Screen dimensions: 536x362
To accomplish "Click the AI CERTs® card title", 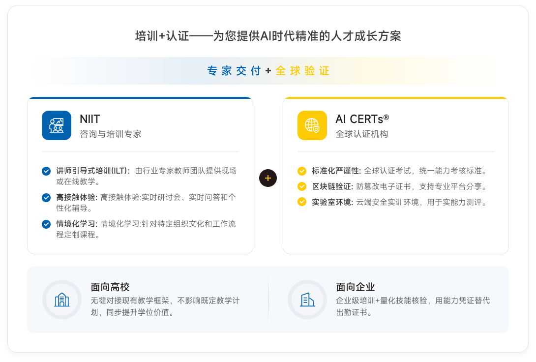I will [x=362, y=119].
